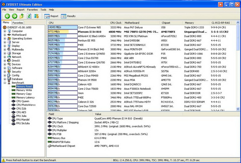Click the 9772 MB/s yellow result bar
Screen dimensions: 241x163
coord(63,32)
